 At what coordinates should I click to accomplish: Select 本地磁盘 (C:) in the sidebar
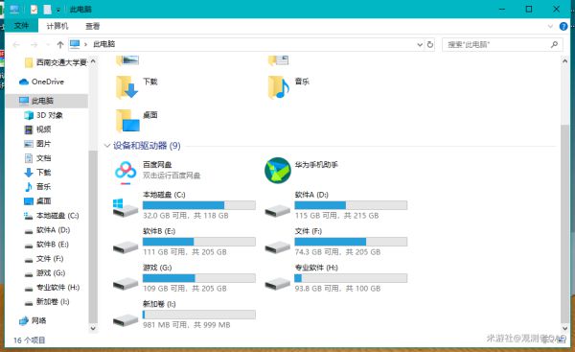click(x=57, y=216)
